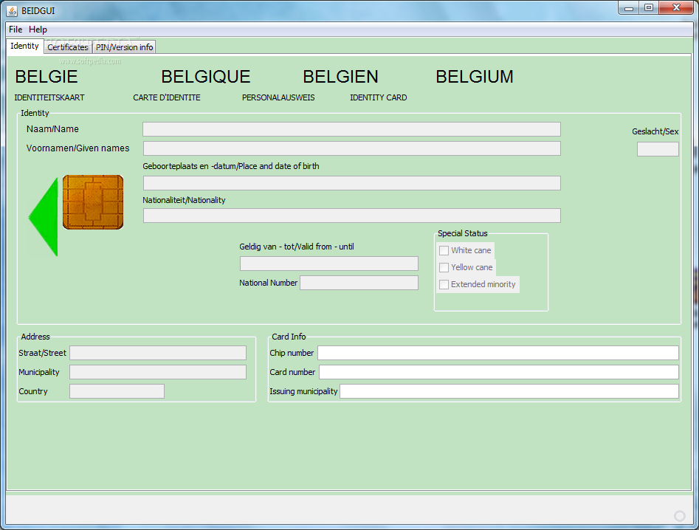Click the Valid from - until field
The height and width of the screenshot is (530, 699).
coord(329,264)
